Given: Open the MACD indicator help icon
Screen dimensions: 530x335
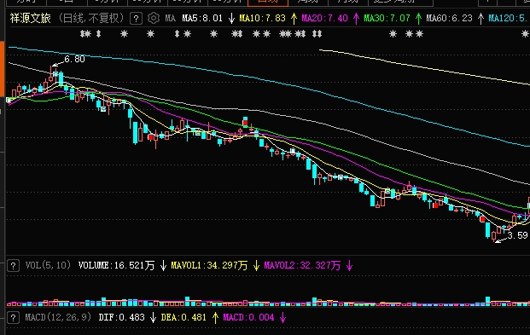Looking at the screenshot, I should point(13,318).
